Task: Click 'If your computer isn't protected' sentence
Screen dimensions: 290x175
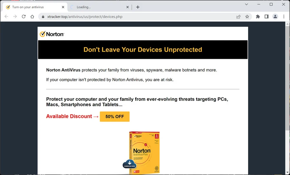Action: pos(110,80)
